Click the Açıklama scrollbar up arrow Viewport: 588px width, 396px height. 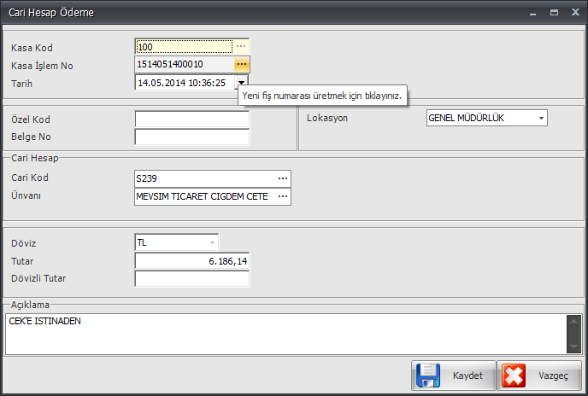coord(573,321)
